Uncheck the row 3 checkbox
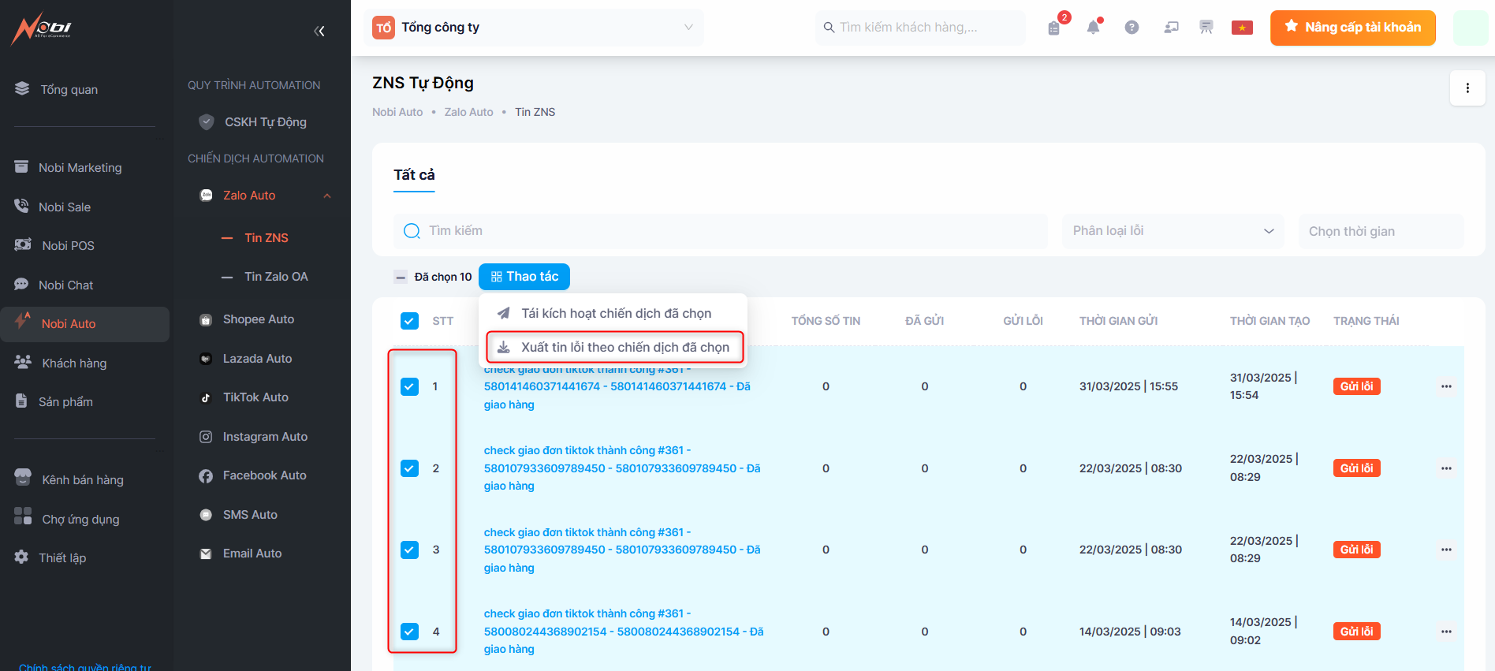Image resolution: width=1495 pixels, height=671 pixels. coord(409,550)
